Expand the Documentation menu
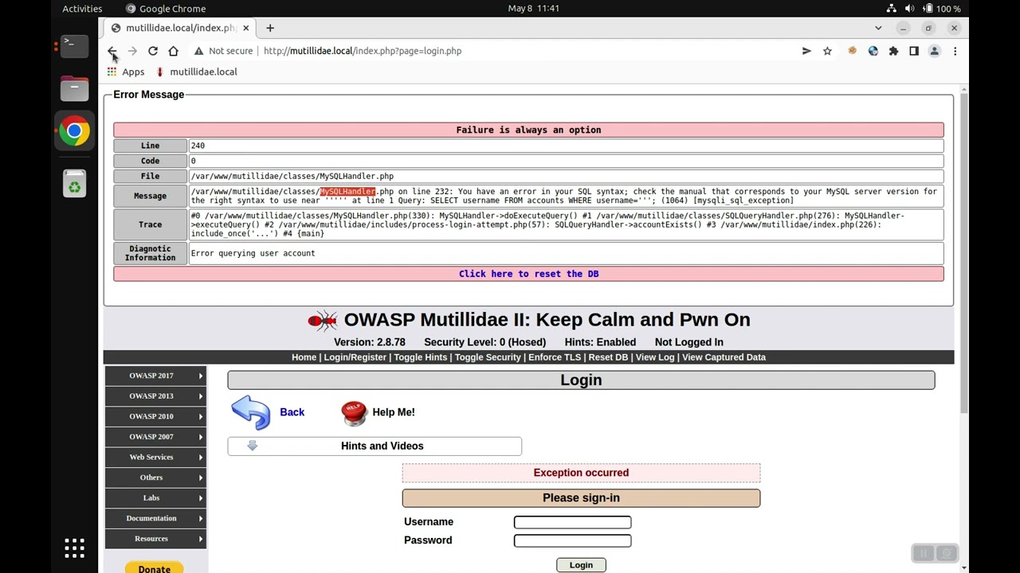 click(x=155, y=518)
